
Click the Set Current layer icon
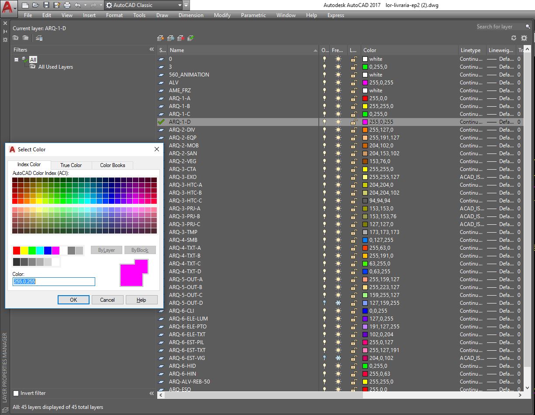[190, 38]
